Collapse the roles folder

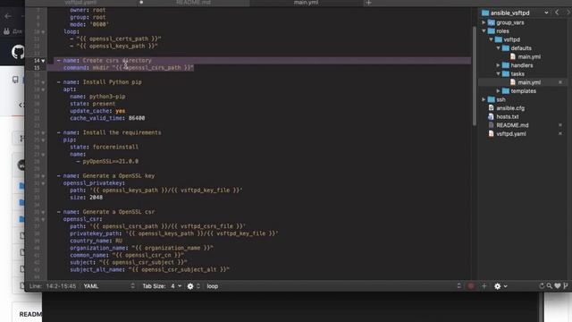pos(484,31)
